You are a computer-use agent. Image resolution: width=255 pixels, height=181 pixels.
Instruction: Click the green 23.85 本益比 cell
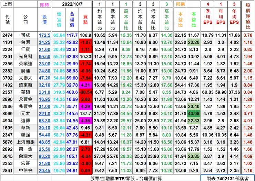click(194, 156)
